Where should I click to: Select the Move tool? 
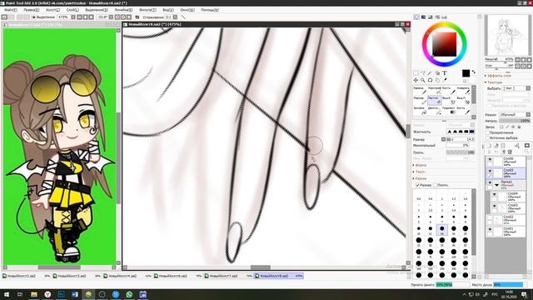(x=416, y=80)
